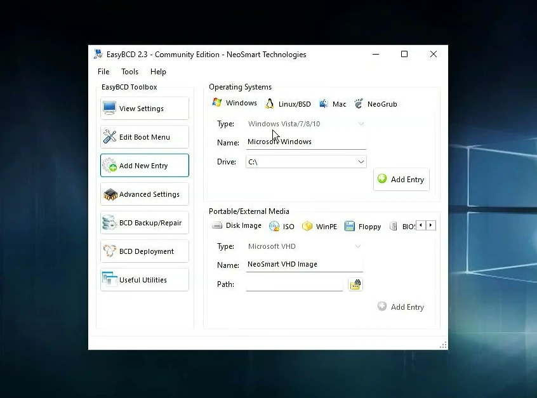Edit the NeoSmart VHD Image name field
The width and height of the screenshot is (537, 398).
(x=305, y=265)
